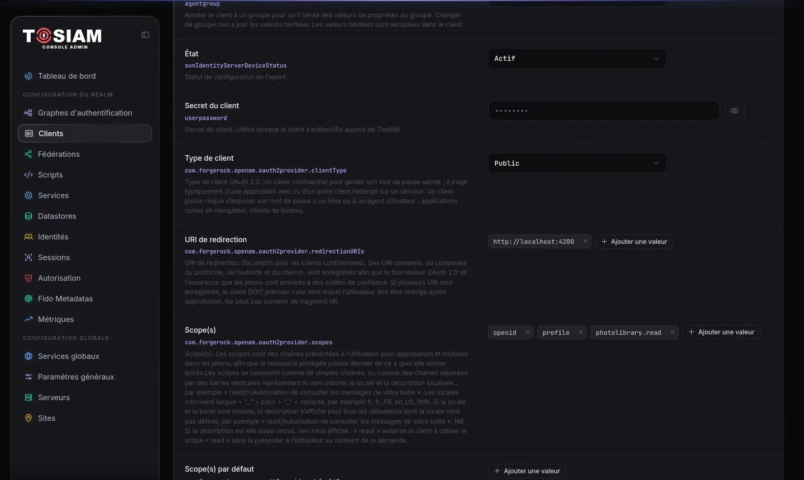
Task: Click the Paramètres généraux sliders icon
Action: click(x=28, y=377)
